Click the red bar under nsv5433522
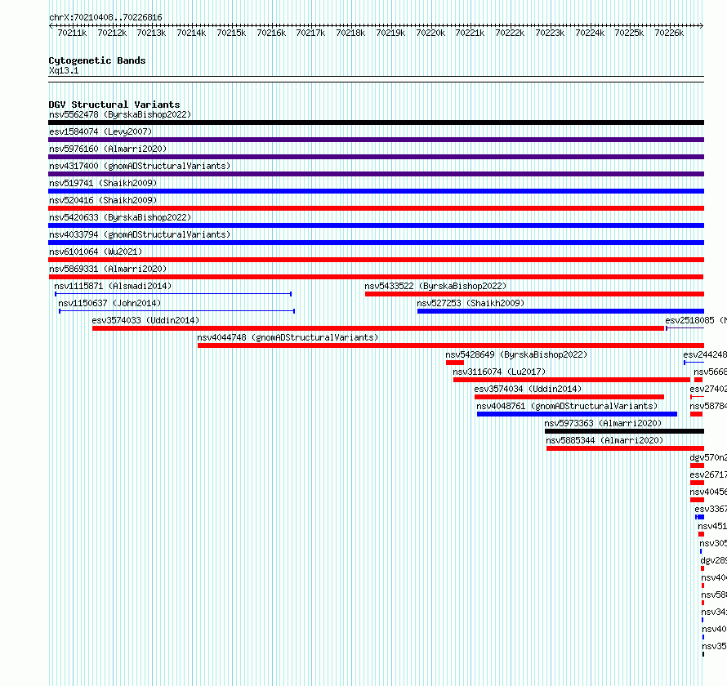Viewport: 727px width, 686px height. pyautogui.click(x=534, y=294)
